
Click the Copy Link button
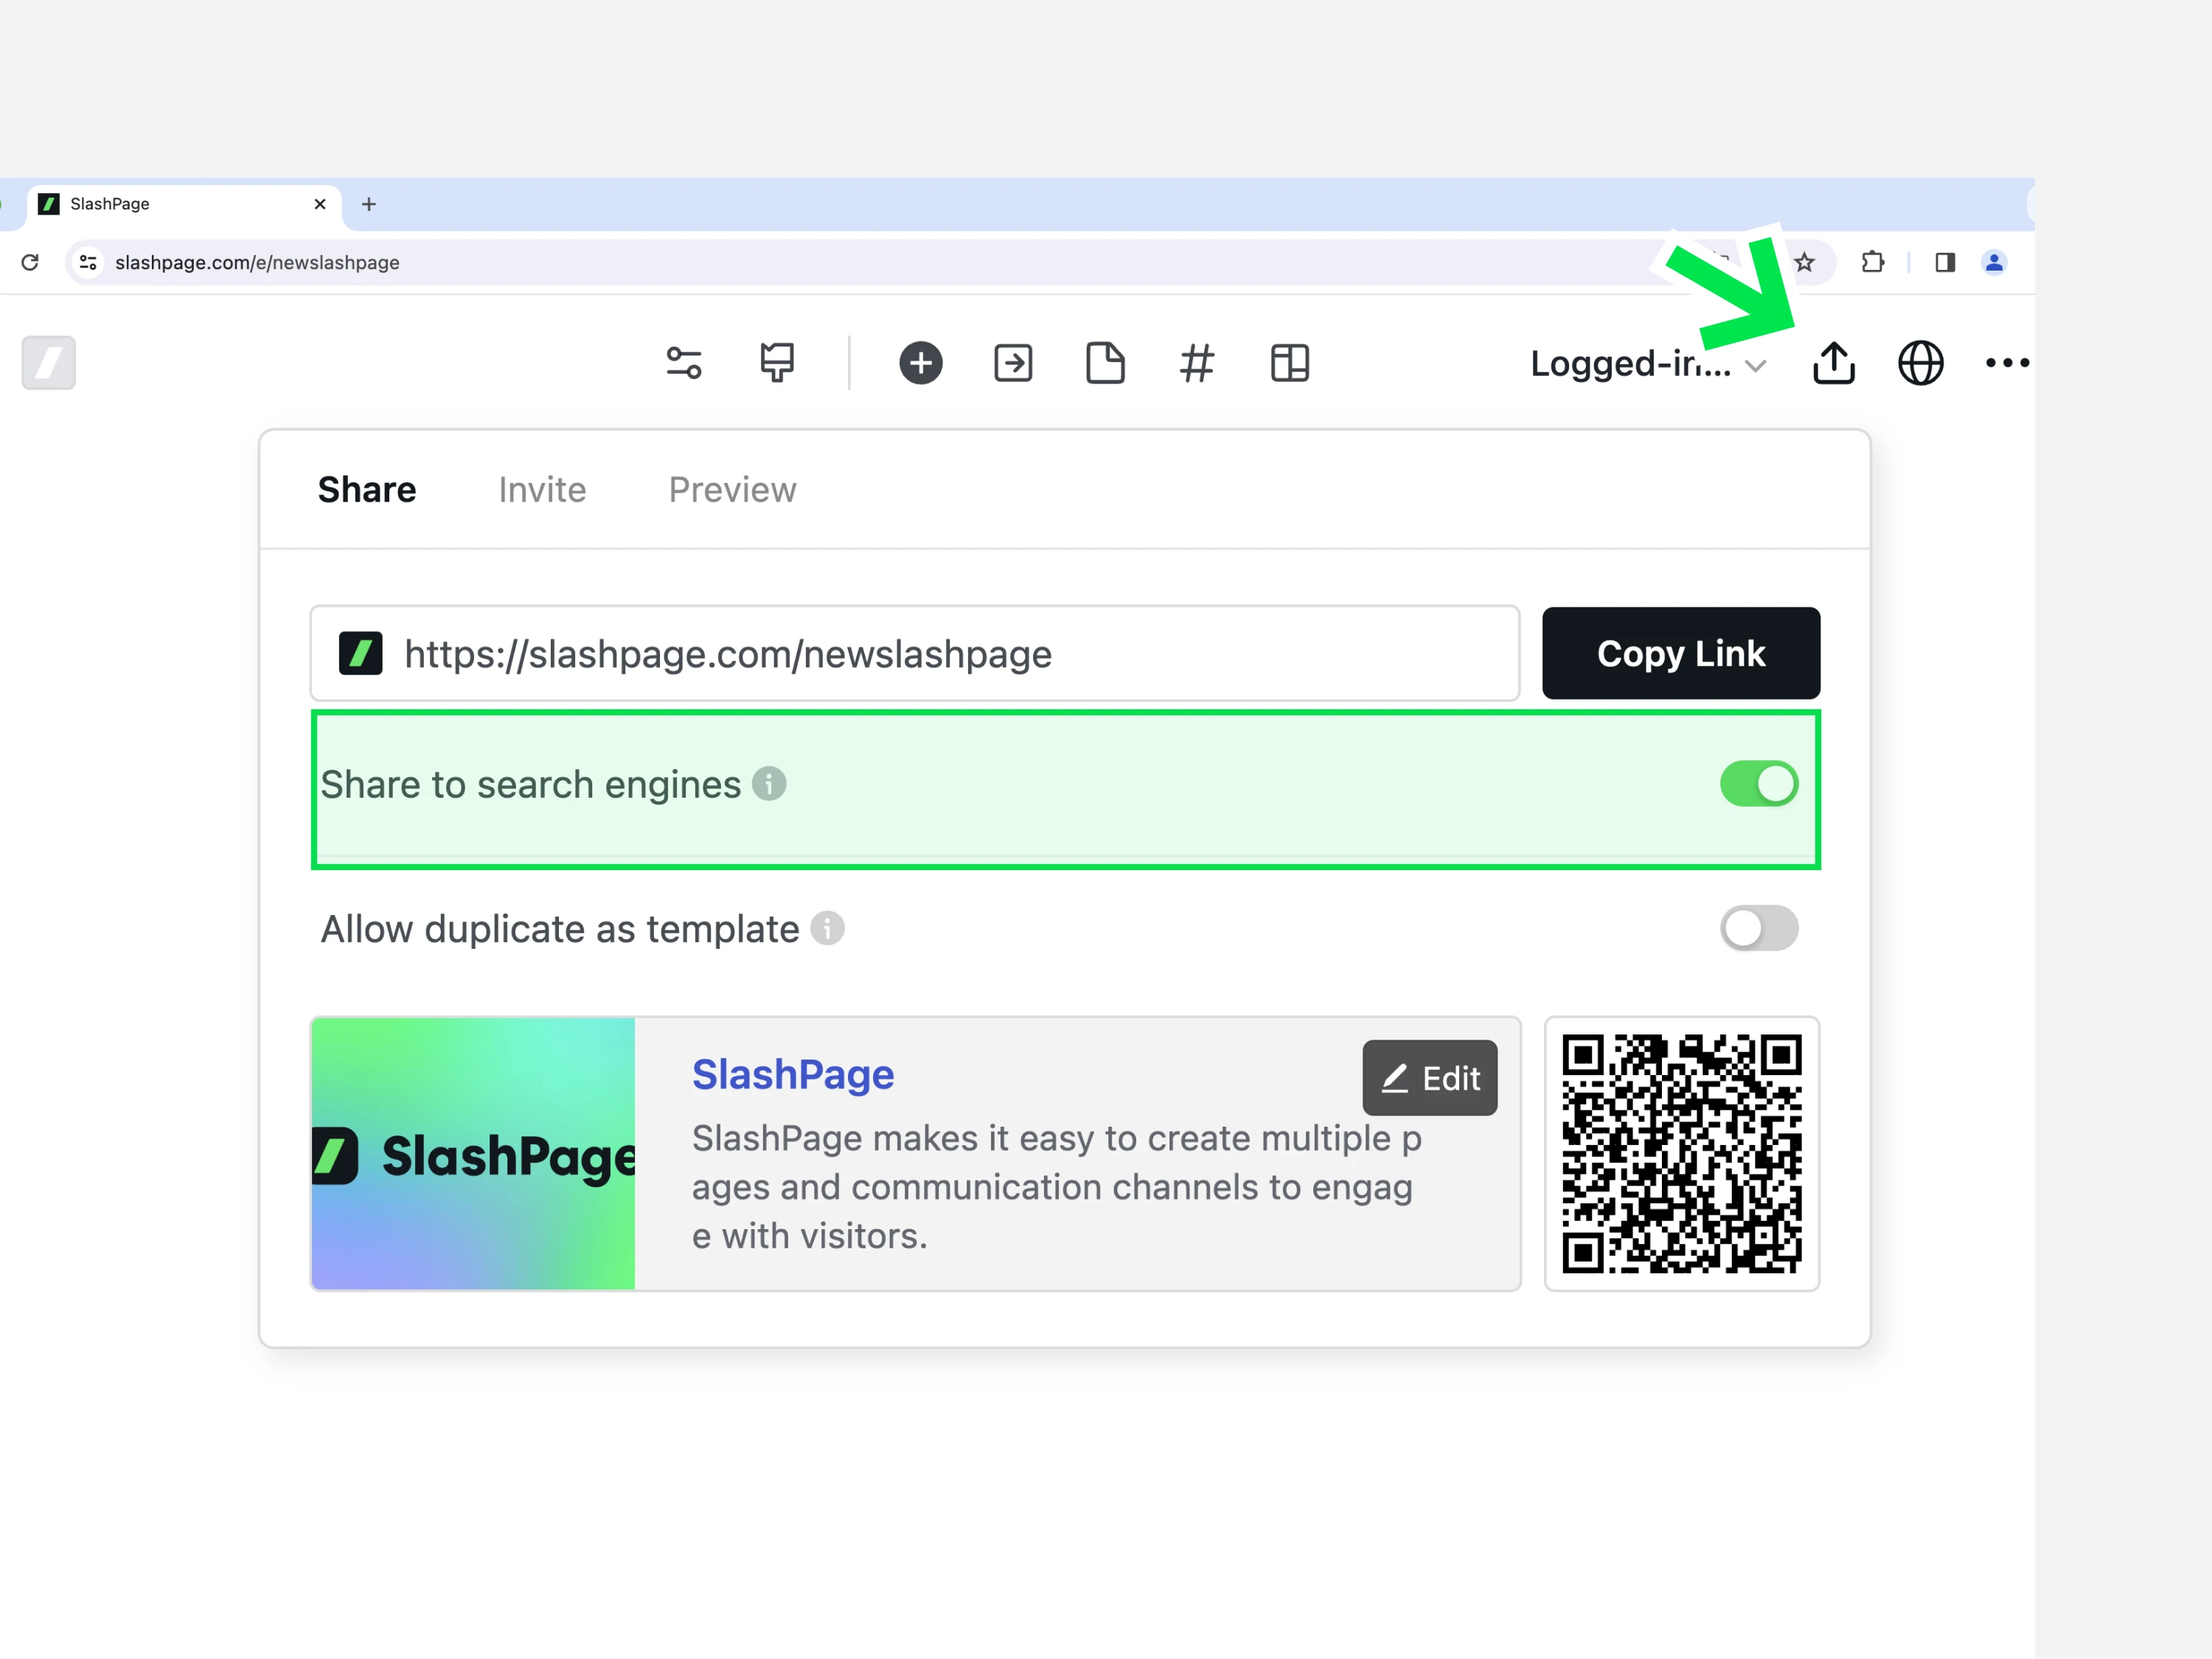click(x=1681, y=653)
